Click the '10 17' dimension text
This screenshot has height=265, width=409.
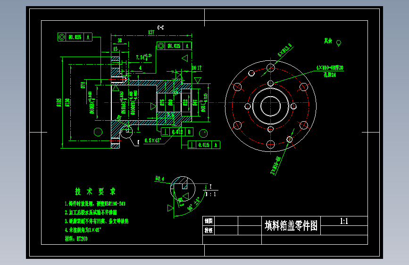coord(197,68)
